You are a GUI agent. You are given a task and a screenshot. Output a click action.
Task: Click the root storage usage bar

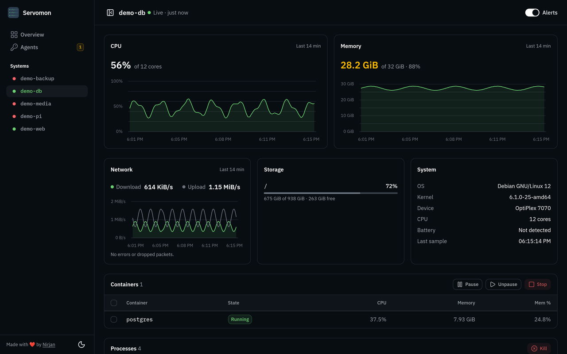tap(330, 193)
